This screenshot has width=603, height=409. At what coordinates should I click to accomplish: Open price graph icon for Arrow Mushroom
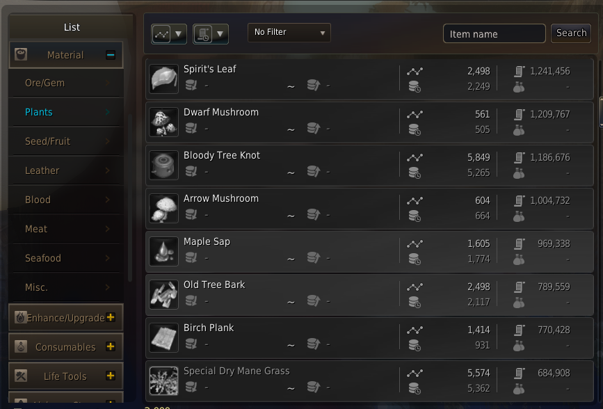[415, 200]
